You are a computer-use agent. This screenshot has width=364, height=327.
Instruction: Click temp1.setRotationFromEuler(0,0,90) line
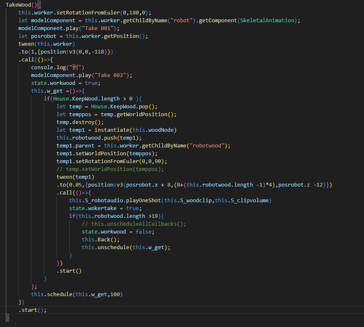click(112, 161)
